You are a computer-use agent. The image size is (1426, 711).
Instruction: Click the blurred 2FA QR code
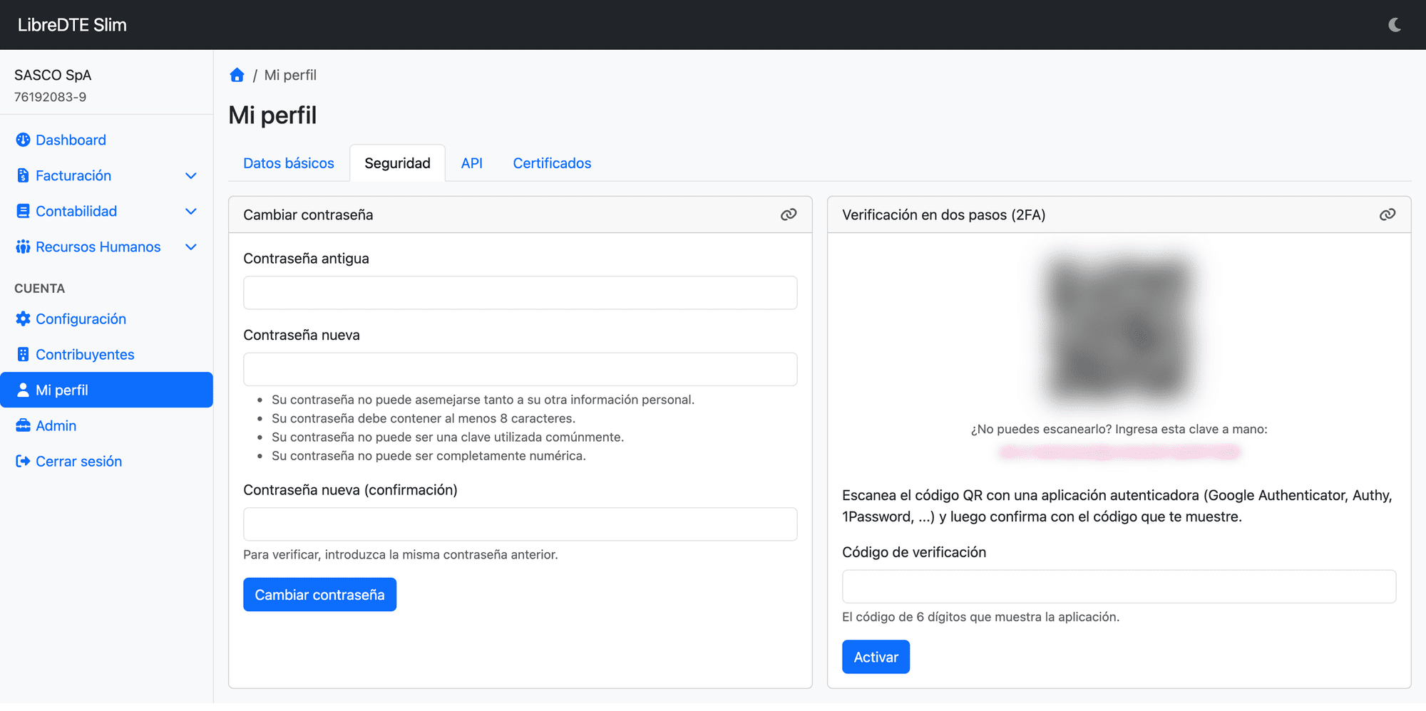pyautogui.click(x=1119, y=329)
